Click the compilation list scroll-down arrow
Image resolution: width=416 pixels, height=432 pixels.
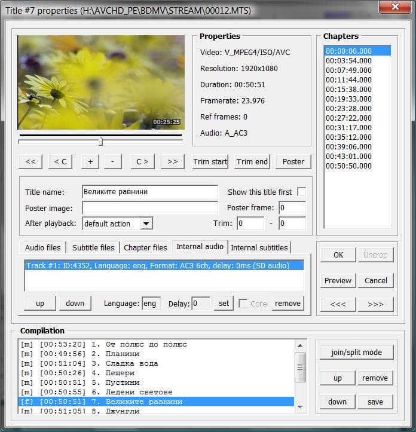click(300, 407)
